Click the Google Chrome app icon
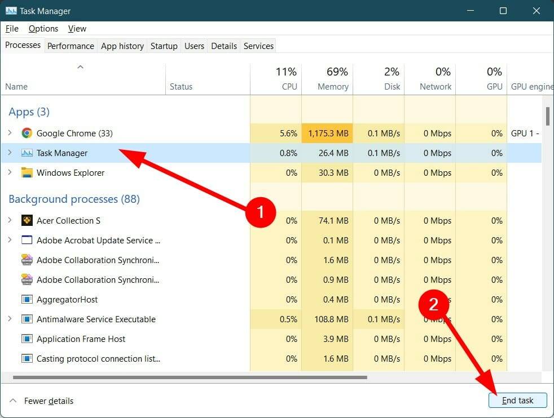 coord(27,134)
